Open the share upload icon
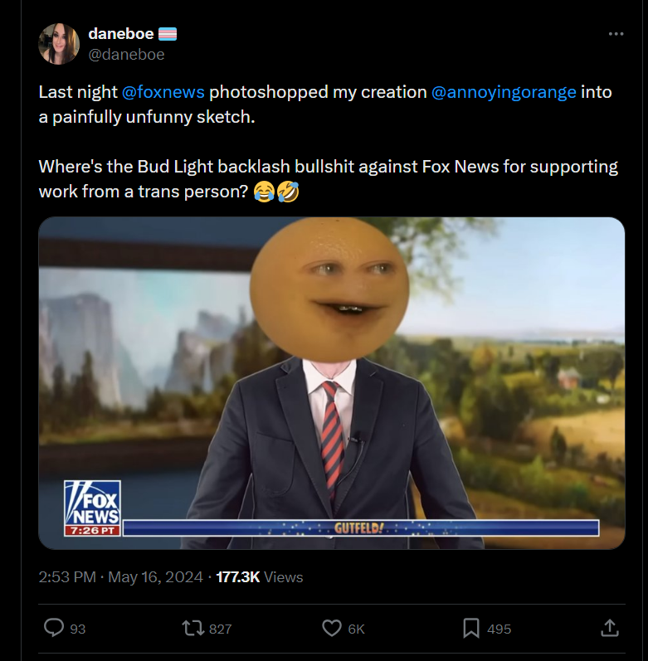The image size is (648, 661). tap(609, 628)
